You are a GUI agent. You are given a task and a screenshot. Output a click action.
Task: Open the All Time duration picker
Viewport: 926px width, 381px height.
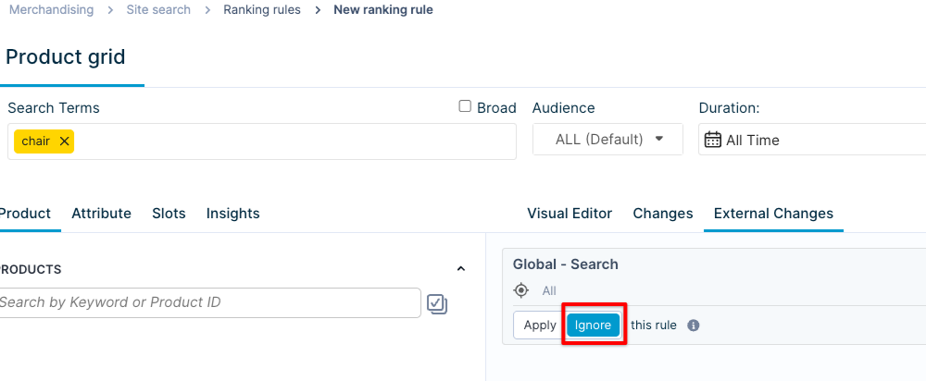pyautogui.click(x=811, y=140)
